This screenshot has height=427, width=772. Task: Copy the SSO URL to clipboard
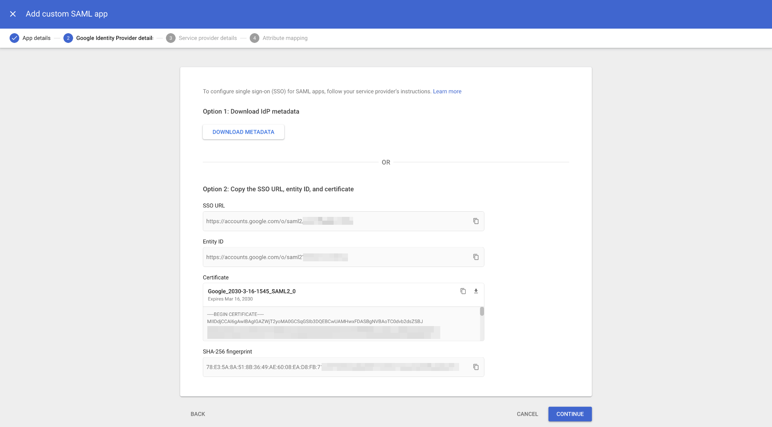[476, 221]
